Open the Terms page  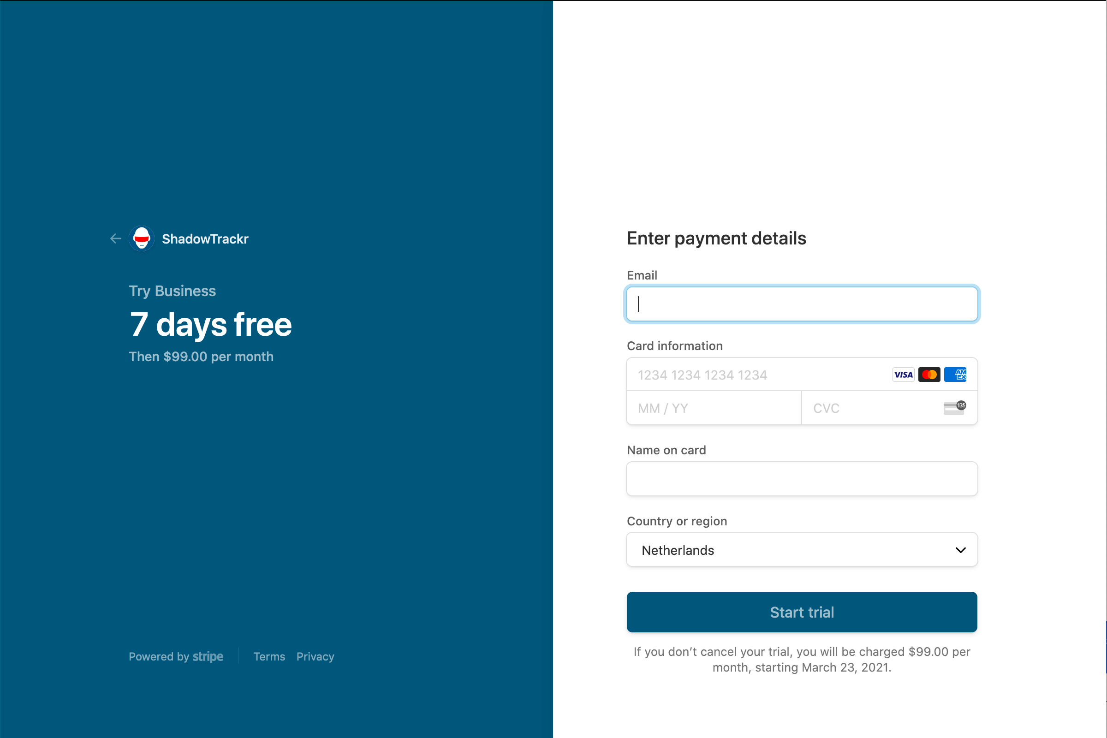tap(269, 656)
